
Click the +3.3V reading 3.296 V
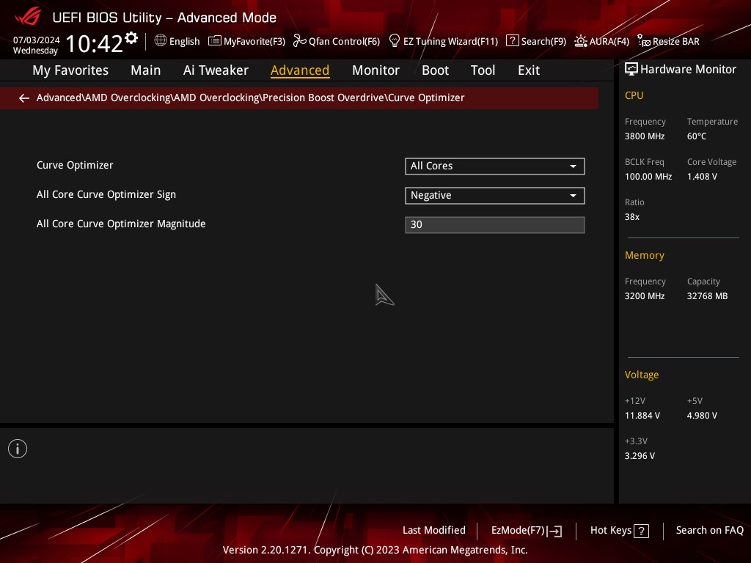(x=640, y=456)
